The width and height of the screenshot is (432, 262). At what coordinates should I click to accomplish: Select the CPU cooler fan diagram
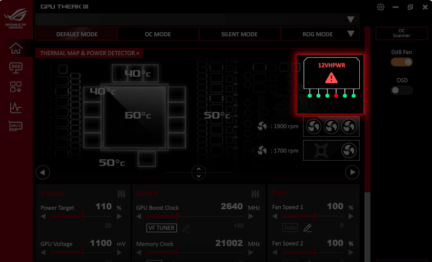pyautogui.click(x=331, y=150)
